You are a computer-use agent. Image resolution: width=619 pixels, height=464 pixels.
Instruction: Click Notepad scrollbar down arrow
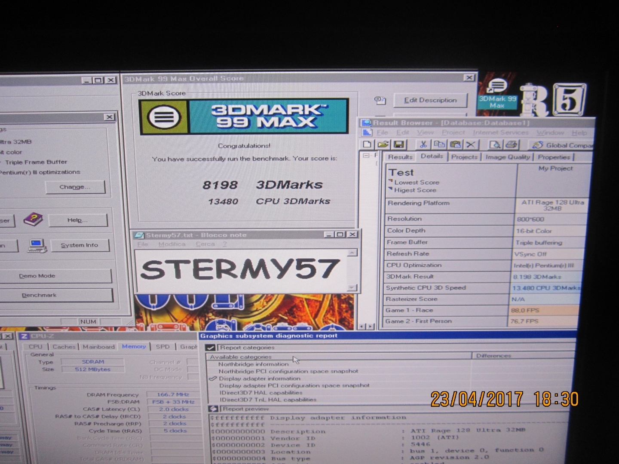point(352,287)
